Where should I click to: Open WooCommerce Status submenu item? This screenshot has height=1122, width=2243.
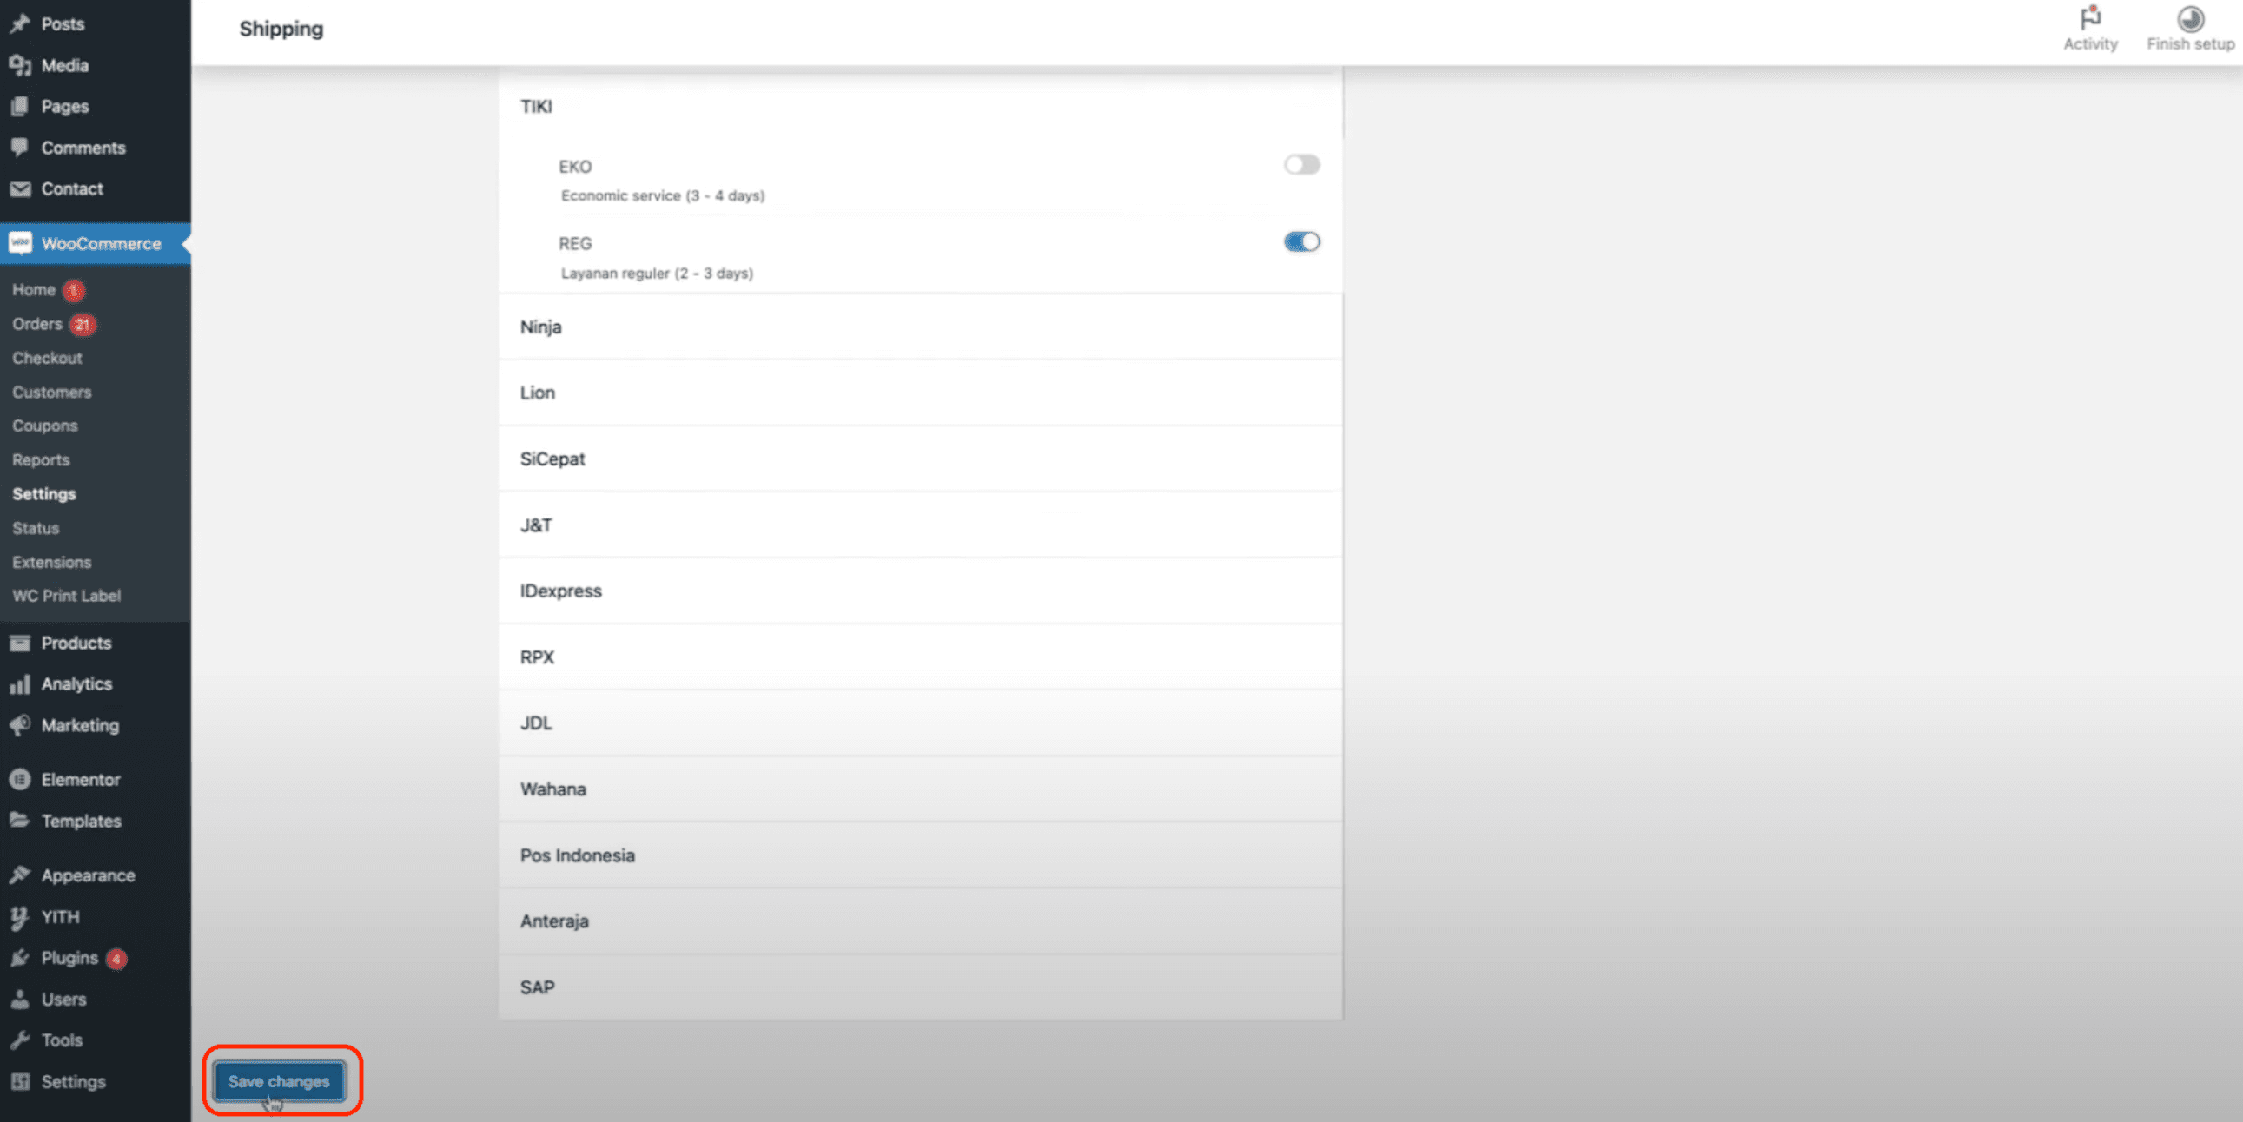[x=36, y=527]
